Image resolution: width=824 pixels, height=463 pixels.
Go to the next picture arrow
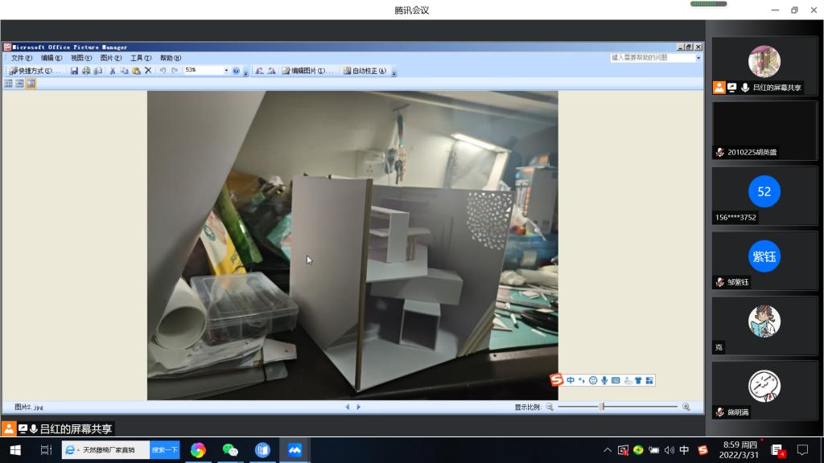(359, 407)
